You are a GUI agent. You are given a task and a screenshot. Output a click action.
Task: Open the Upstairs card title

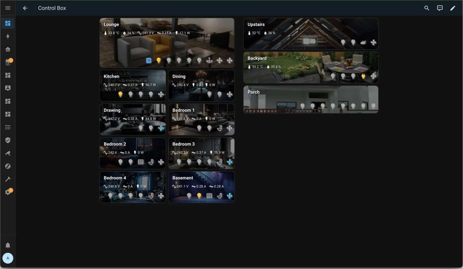click(256, 24)
